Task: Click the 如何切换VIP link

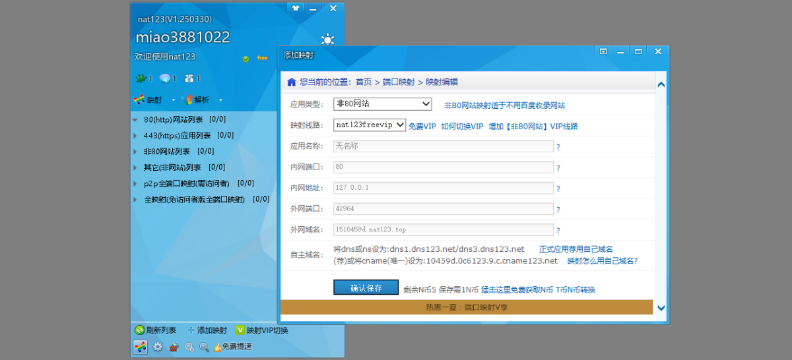Action: click(462, 126)
